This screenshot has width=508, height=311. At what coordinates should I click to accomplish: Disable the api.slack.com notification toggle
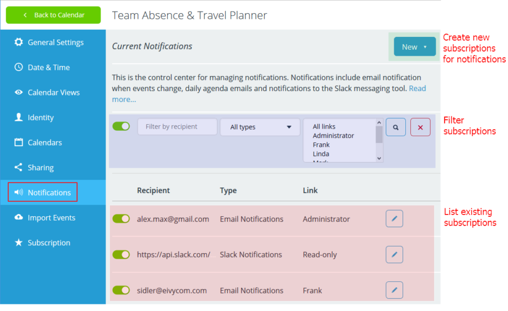point(121,255)
